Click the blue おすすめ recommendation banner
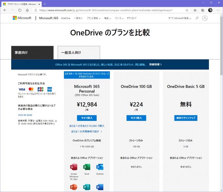 pos(87,75)
